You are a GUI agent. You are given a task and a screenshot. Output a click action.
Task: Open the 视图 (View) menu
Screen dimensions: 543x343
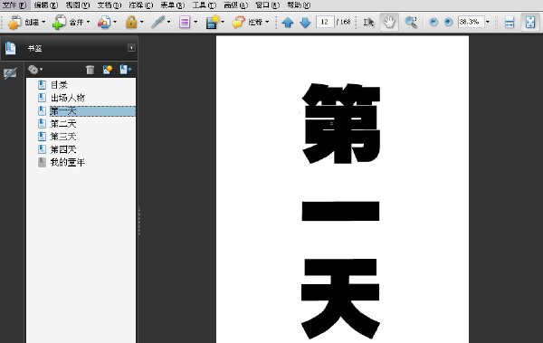[77, 5]
